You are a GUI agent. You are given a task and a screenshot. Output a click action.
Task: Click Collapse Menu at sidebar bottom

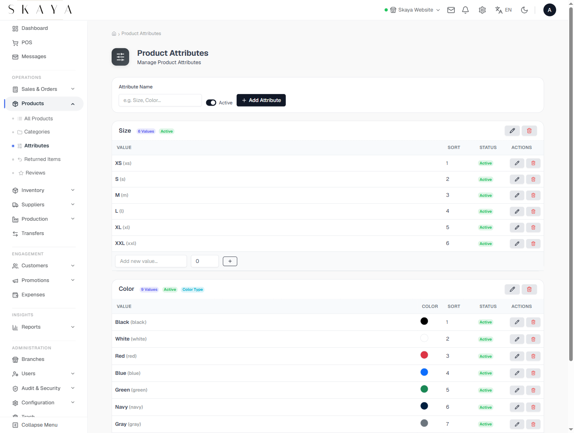tap(39, 425)
